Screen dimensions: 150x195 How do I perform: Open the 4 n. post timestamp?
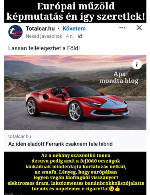pos(70,36)
